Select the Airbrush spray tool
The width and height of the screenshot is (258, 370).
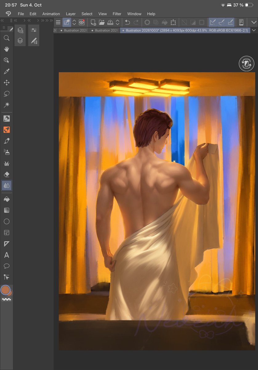click(x=6, y=152)
